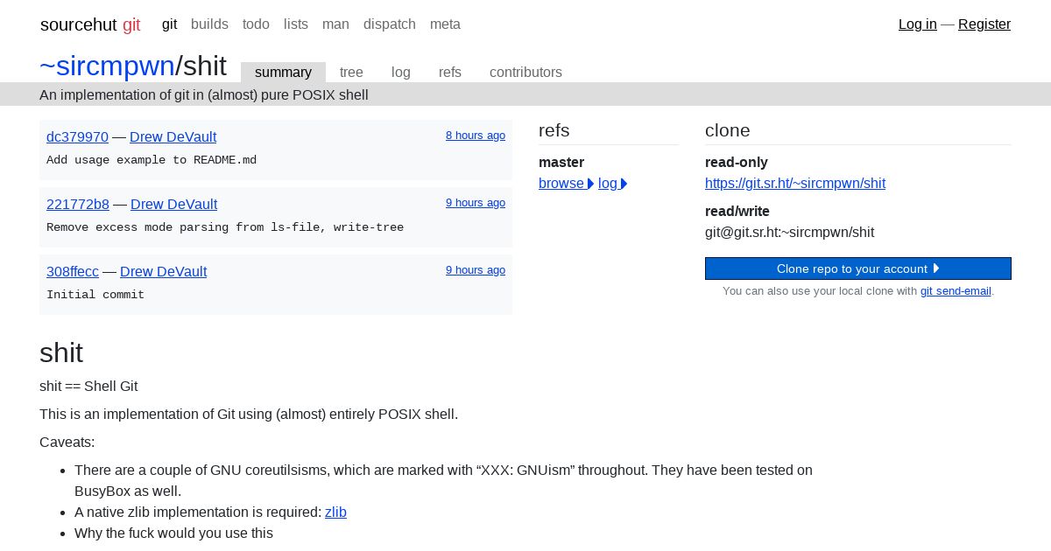Click the Register link
Viewport: 1051px width, 551px height.
click(984, 24)
